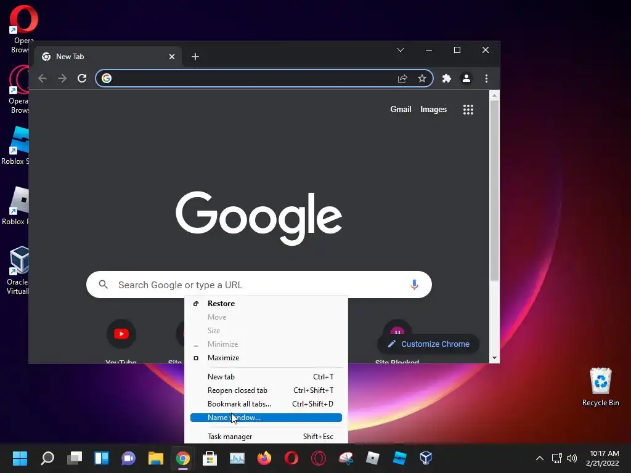Screen dimensions: 631x473
Task: Click the volume speaker tray icon
Action: (x=572, y=458)
